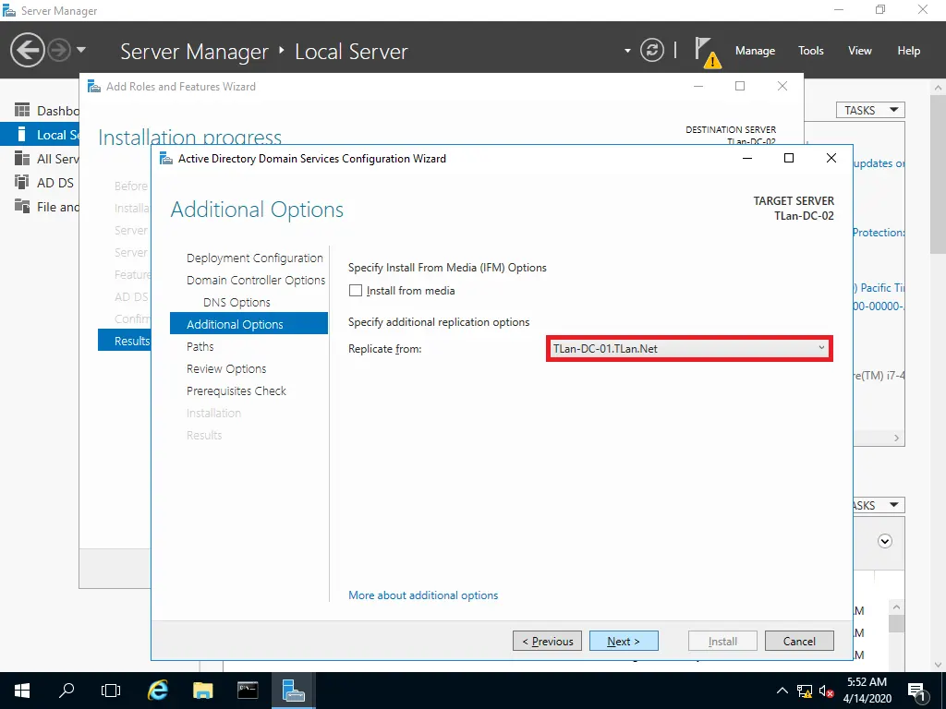The height and width of the screenshot is (709, 946).
Task: Enable the Install from media checkbox
Action: (x=356, y=291)
